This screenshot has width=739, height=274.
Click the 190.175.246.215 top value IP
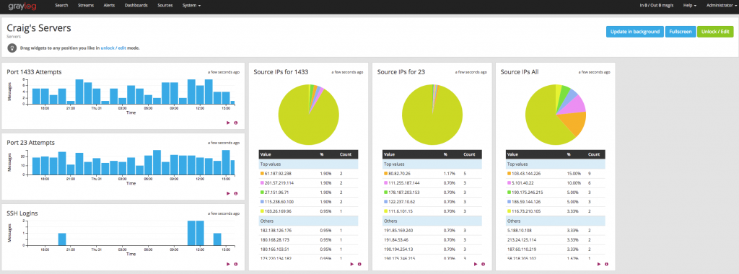528,192
